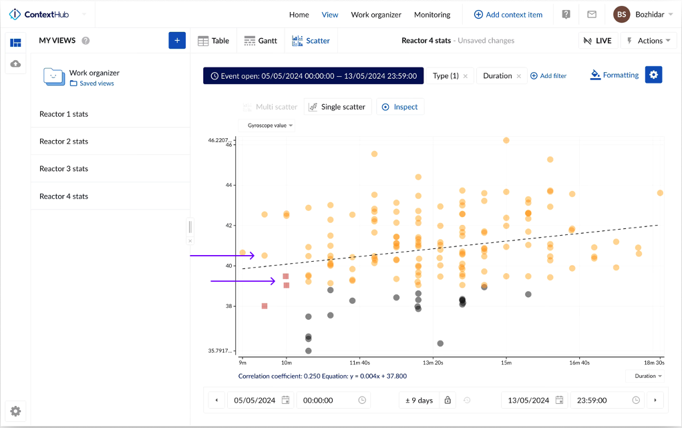Click the cloud upload icon in left sidebar

point(15,64)
